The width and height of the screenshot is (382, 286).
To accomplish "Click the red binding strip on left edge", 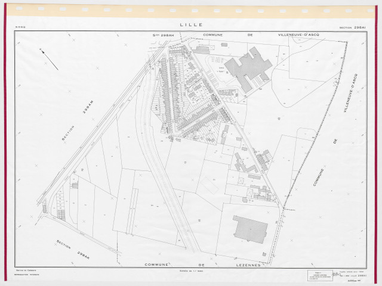I will (x=5, y=143).
